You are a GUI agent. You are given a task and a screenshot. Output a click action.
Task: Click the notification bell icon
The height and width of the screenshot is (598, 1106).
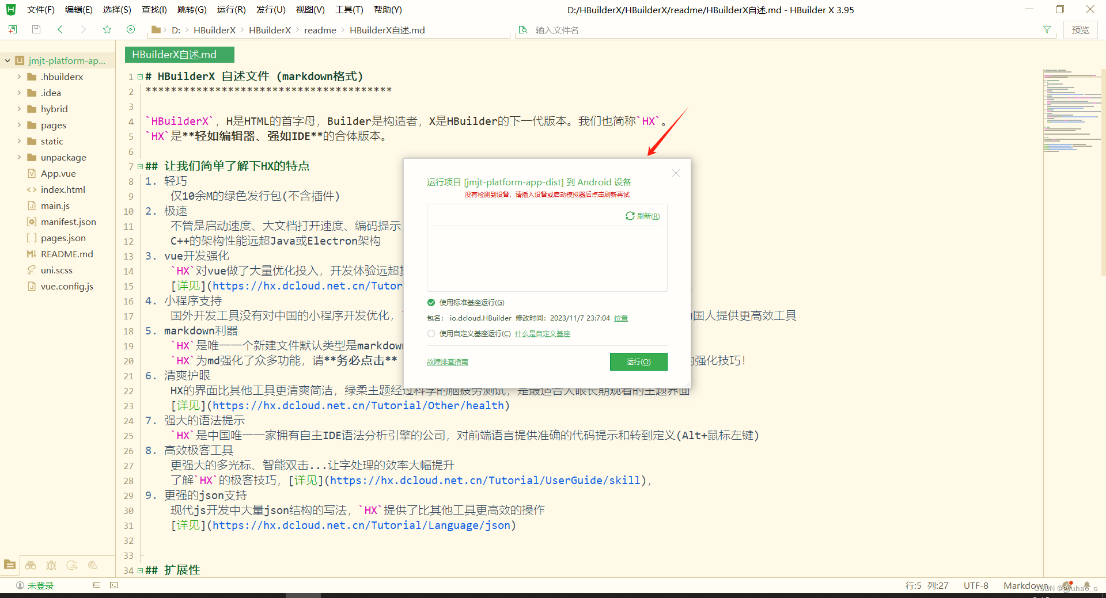(1087, 585)
